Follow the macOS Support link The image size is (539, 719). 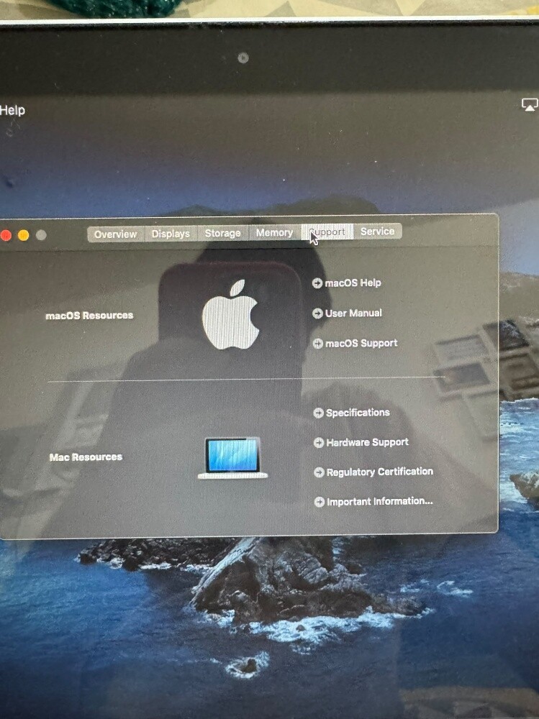pos(361,343)
